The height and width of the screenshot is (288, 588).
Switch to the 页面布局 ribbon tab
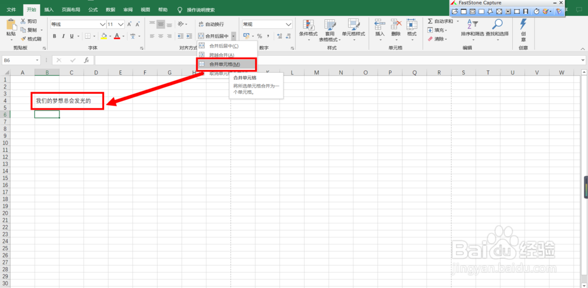pyautogui.click(x=71, y=10)
